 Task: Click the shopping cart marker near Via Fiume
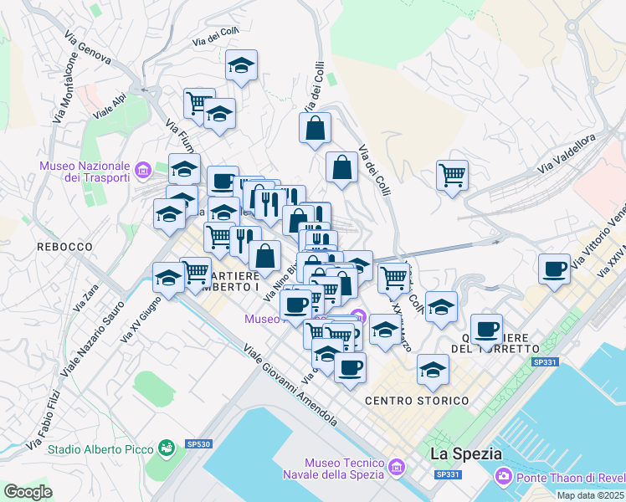point(199,104)
